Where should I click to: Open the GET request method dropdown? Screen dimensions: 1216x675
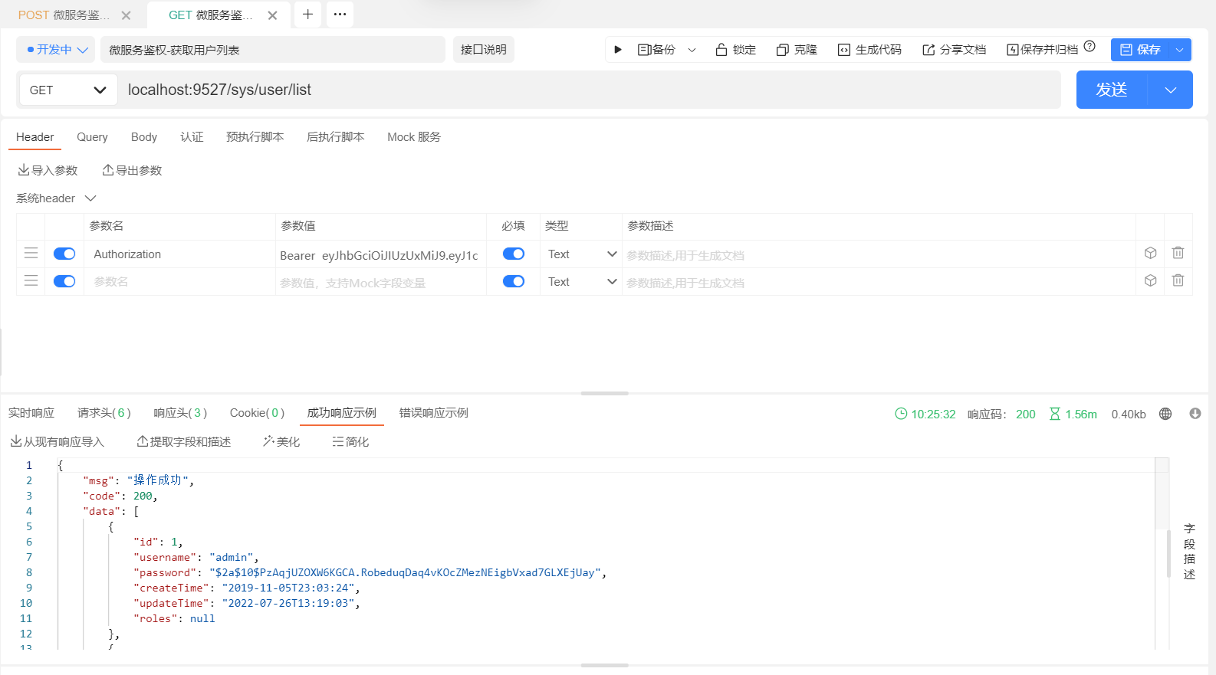(67, 90)
